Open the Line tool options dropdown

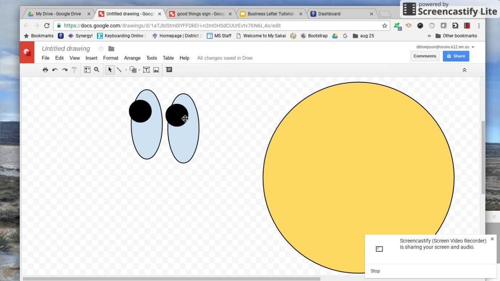[126, 71]
